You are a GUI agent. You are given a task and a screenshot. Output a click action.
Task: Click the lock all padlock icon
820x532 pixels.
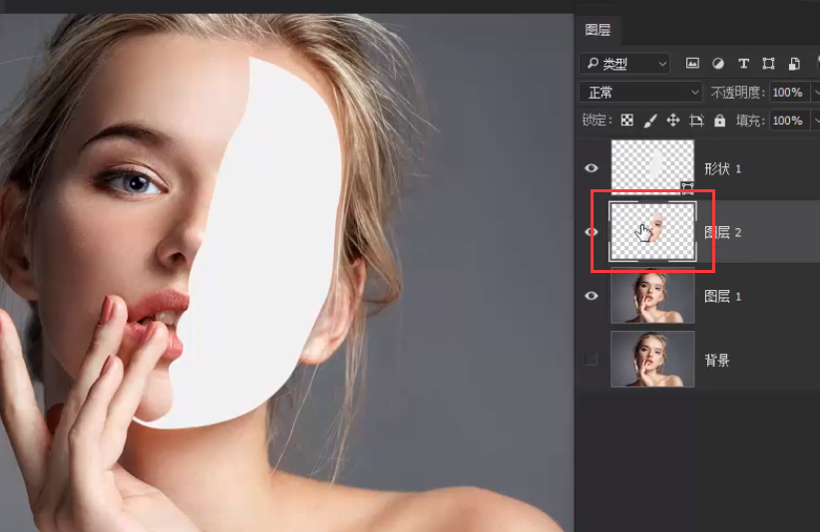tap(719, 121)
